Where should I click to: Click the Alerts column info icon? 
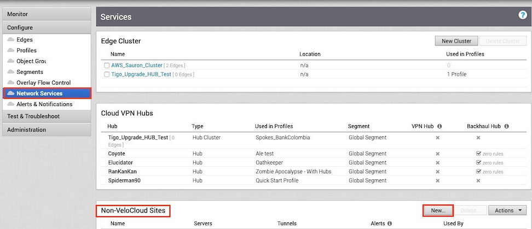tap(389, 224)
